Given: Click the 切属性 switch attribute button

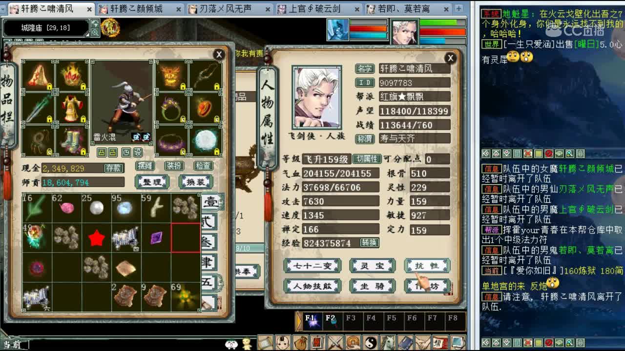Looking at the screenshot, I should point(367,159).
